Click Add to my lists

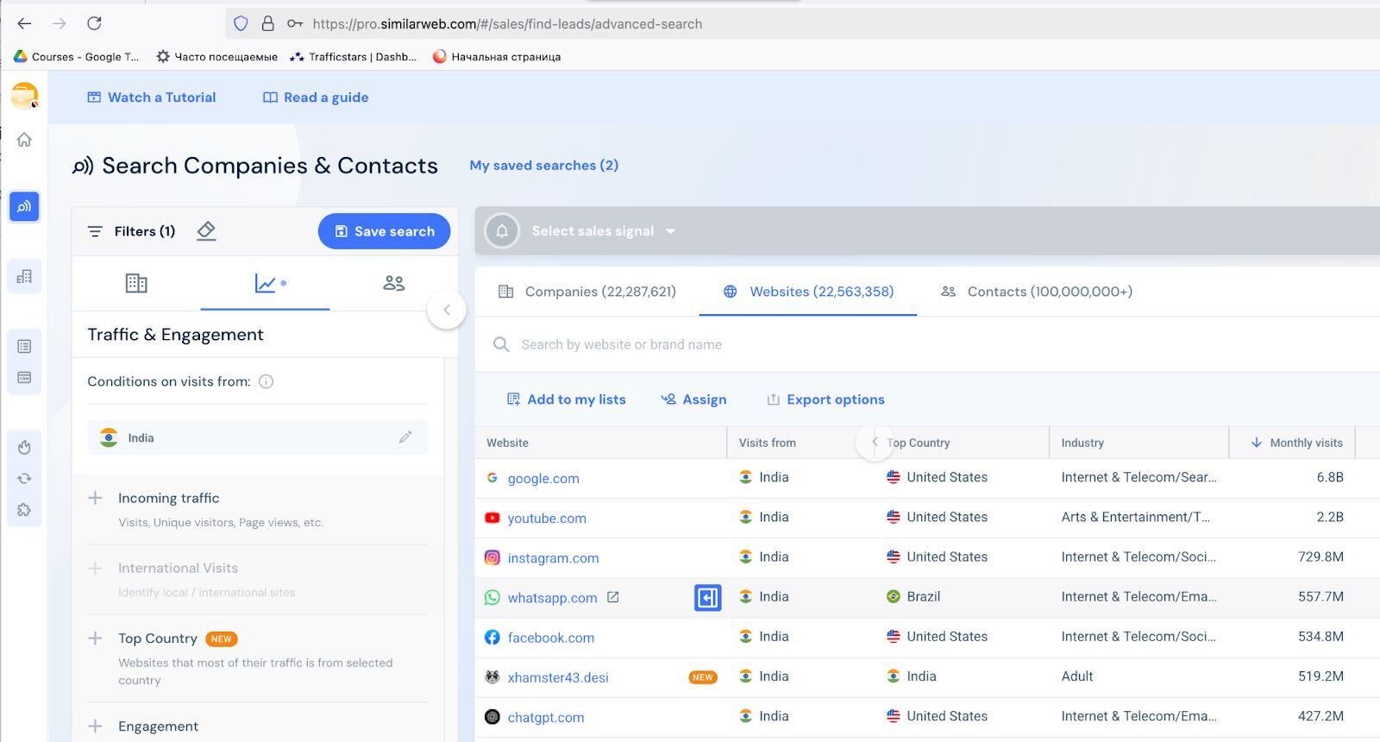click(x=566, y=399)
